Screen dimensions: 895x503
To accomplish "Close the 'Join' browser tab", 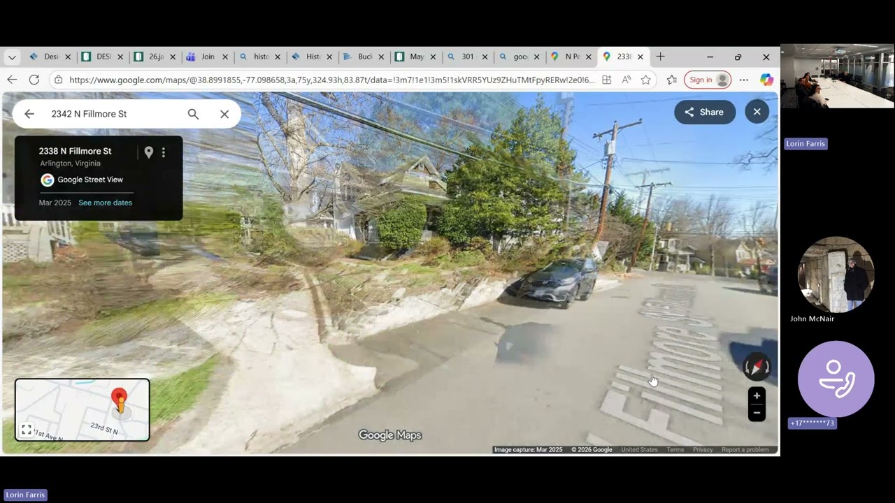I will [x=225, y=57].
